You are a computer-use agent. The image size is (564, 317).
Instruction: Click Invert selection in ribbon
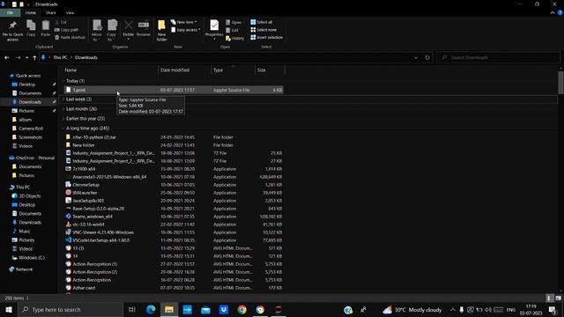pos(266,37)
